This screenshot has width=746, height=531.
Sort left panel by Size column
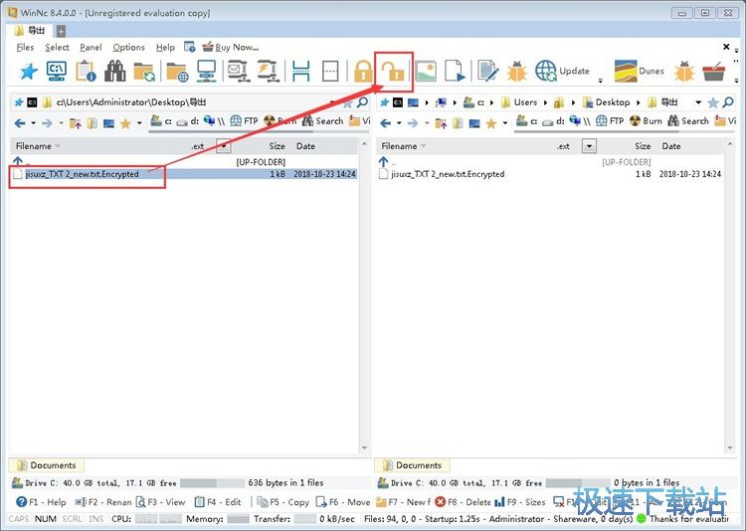coord(277,146)
